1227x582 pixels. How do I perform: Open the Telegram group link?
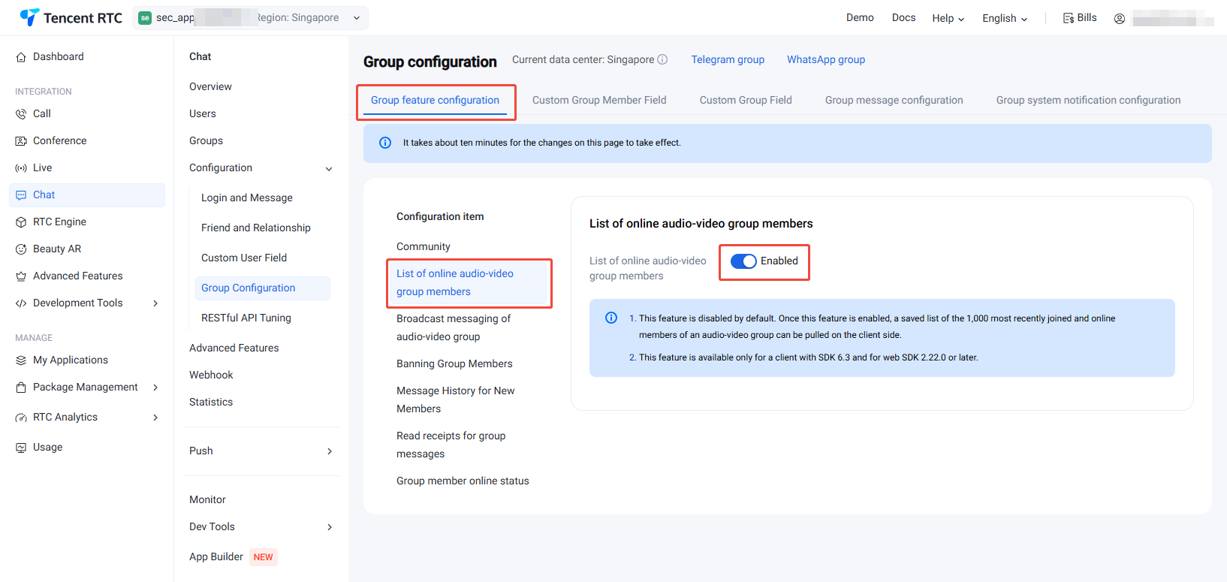[728, 60]
